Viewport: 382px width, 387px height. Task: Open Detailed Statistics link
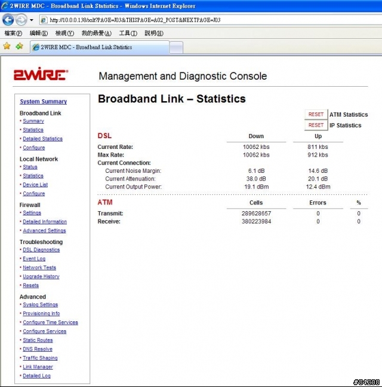[42, 139]
